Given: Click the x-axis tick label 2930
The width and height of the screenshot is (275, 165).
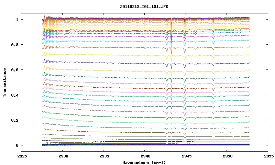Looking at the screenshot, I should pyautogui.click(x=63, y=156).
